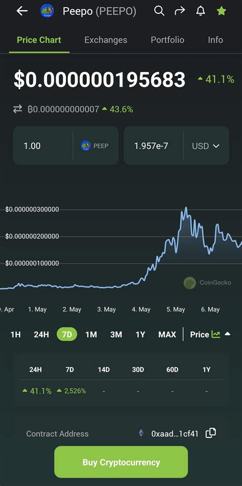Tap the green chart-type icon beside Price
Viewport: 242px width, 486px height.
click(x=215, y=334)
